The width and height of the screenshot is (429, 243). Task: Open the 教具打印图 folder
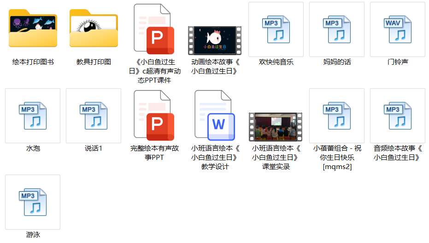(94, 28)
